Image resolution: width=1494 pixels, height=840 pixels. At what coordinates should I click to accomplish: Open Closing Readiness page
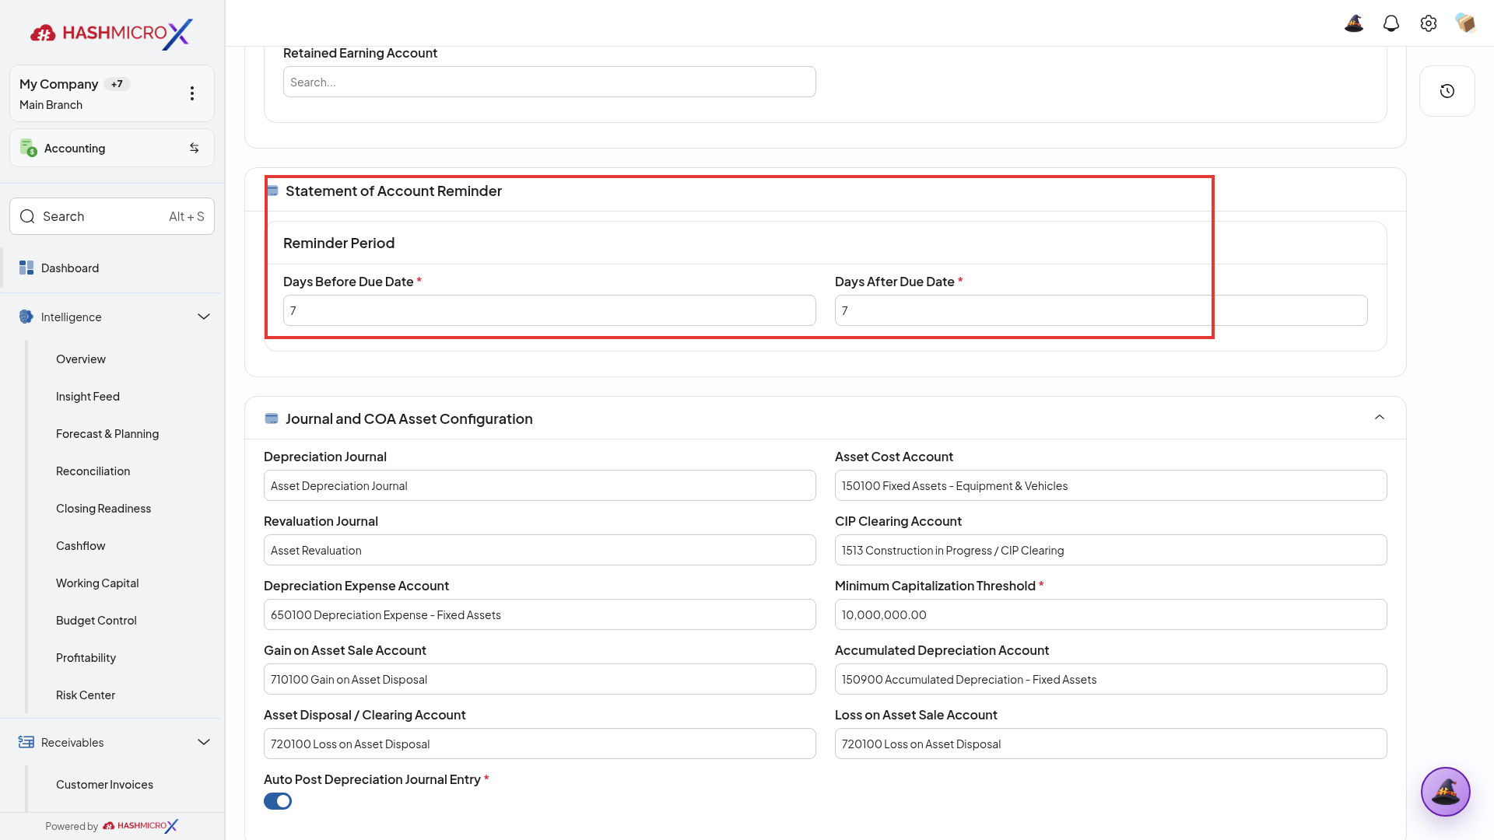tap(103, 508)
